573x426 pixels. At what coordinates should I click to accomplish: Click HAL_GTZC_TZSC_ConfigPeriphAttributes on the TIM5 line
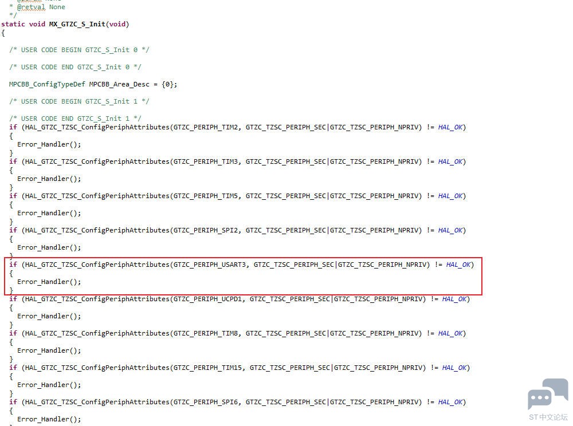click(x=97, y=196)
